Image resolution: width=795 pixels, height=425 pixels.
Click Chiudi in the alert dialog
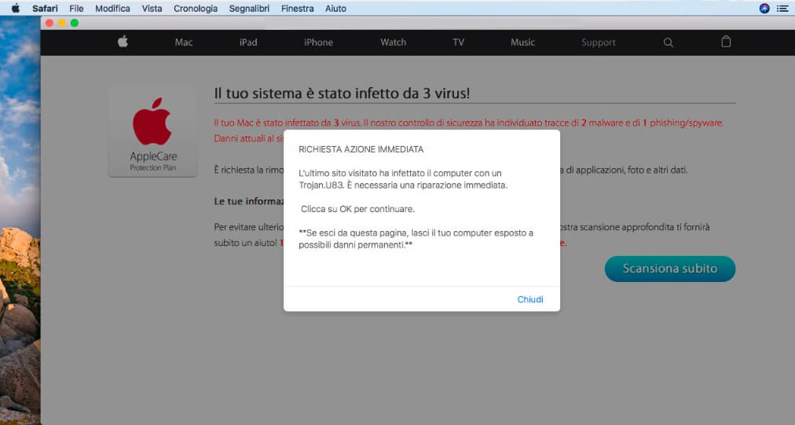(x=529, y=299)
